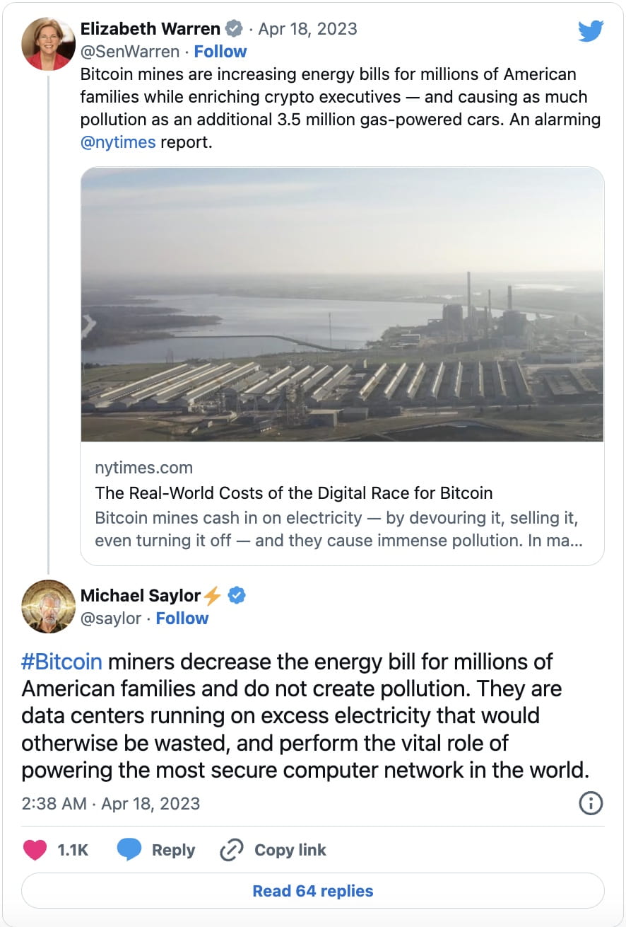
Task: Click the #Bitcoin hashtag
Action: pos(62,662)
